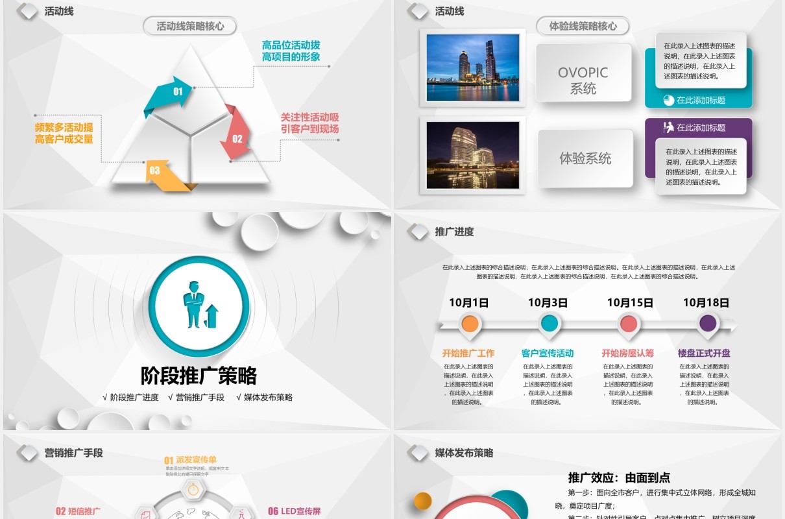This screenshot has height=519, width=785.
Task: Select the orange timeline pin for 10月1日
Action: click(470, 326)
